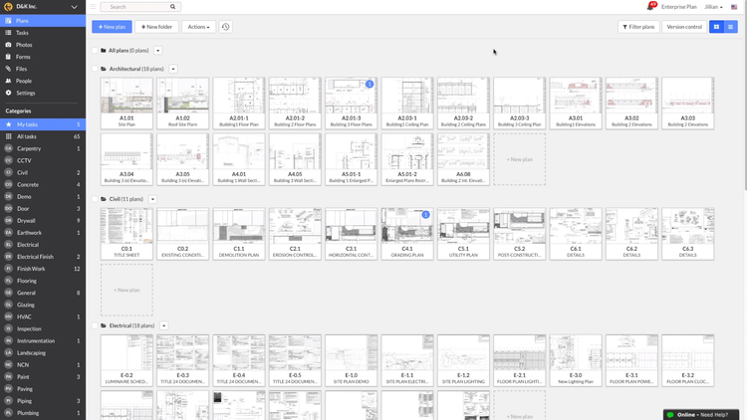Click the Filter plans button
The image size is (747, 420).
tap(638, 27)
